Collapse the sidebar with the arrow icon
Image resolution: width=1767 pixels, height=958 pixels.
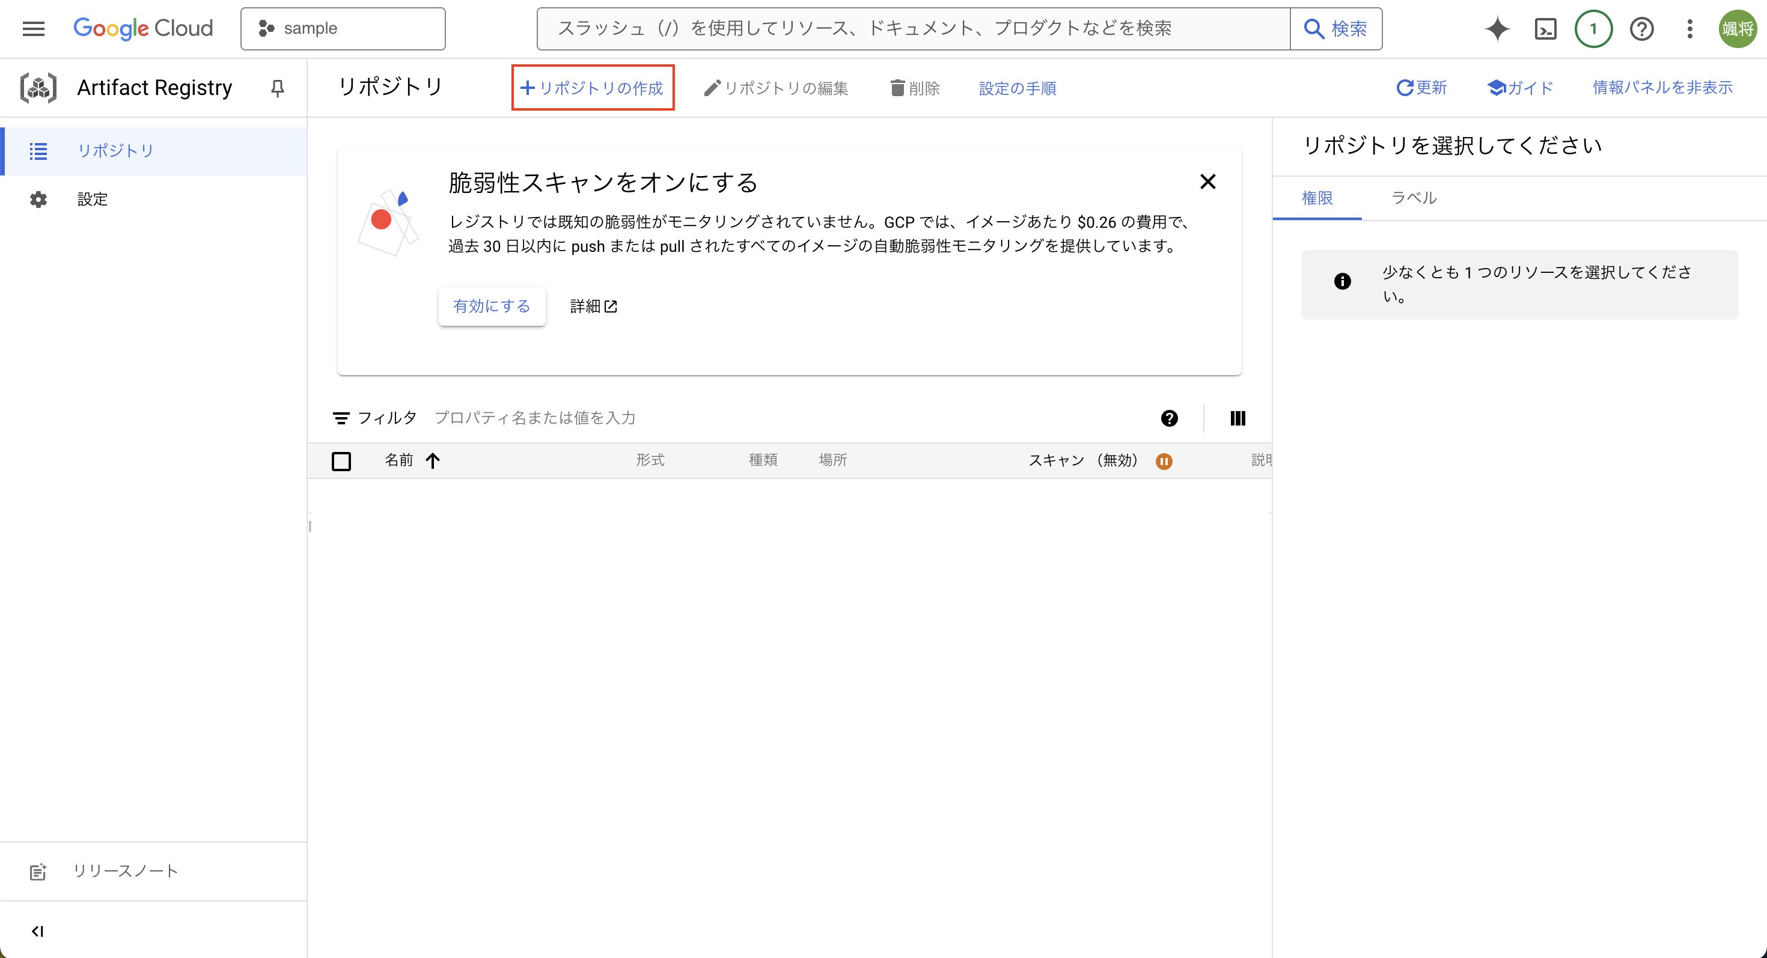tap(38, 932)
